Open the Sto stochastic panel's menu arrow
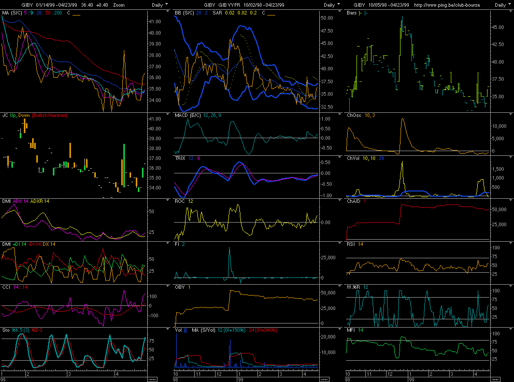 click(168, 329)
